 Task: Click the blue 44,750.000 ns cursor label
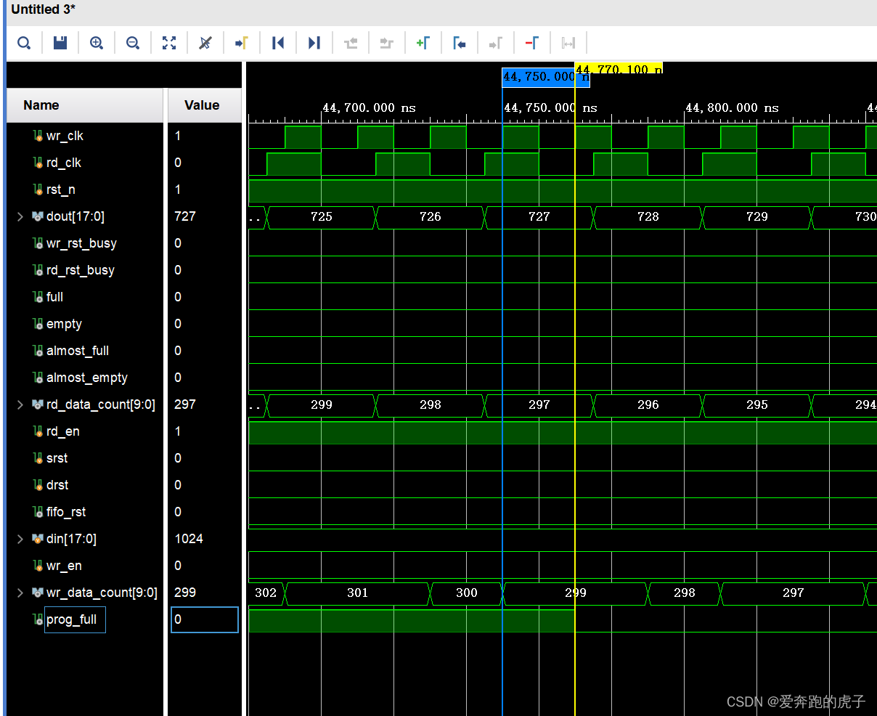point(546,77)
